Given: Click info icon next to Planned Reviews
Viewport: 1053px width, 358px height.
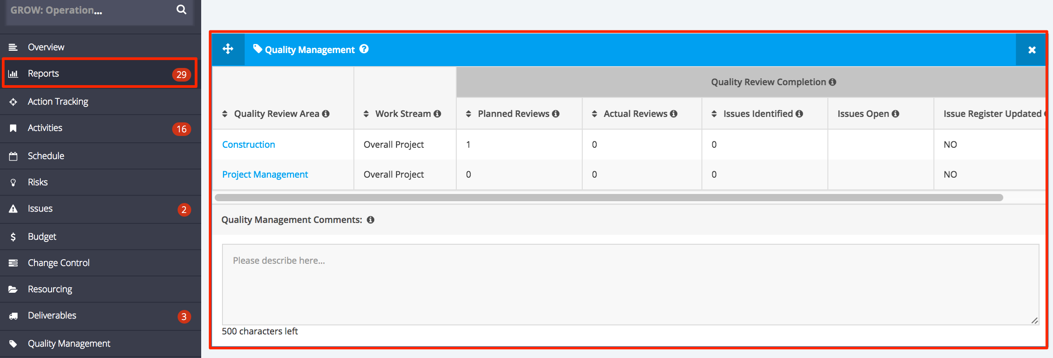Looking at the screenshot, I should pyautogui.click(x=556, y=114).
